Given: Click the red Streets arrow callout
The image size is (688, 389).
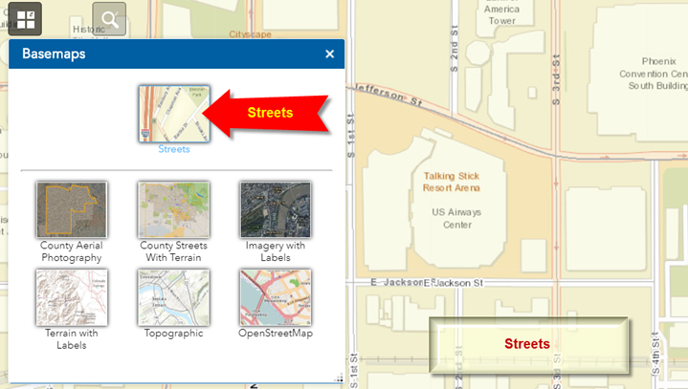Looking at the screenshot, I should [268, 113].
